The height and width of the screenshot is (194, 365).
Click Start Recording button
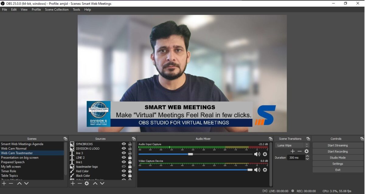338,151
